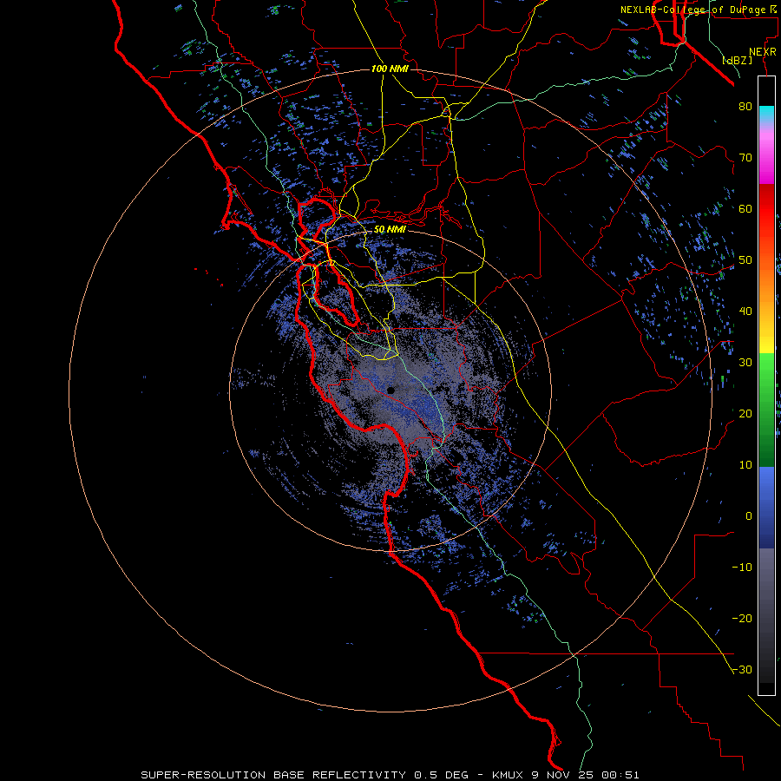Screen dimensions: 781x781
Task: Click the '60' value on color scale
Action: pos(745,208)
